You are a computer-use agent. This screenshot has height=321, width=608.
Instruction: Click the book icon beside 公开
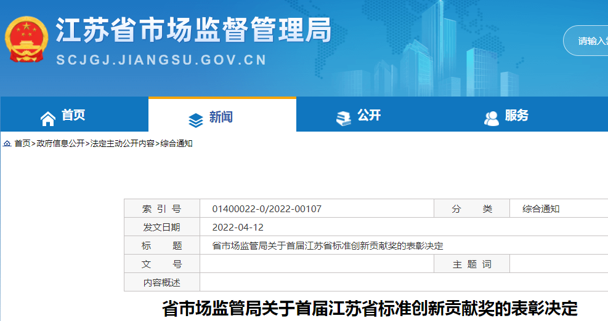pos(343,117)
